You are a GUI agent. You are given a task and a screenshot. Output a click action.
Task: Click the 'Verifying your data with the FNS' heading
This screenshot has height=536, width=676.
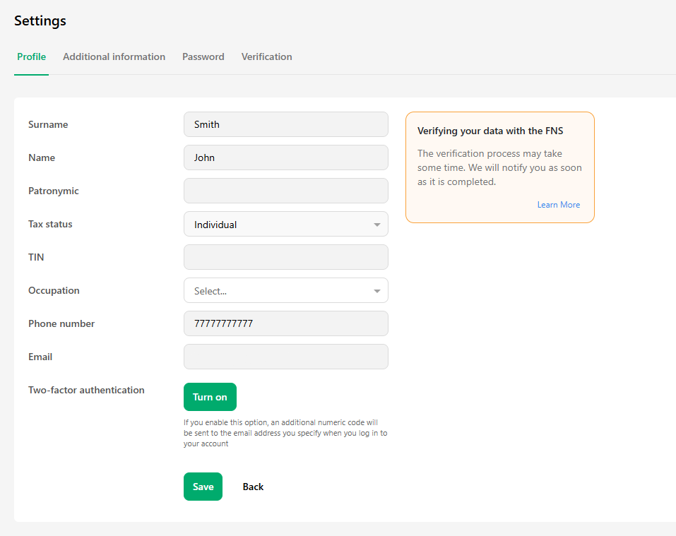click(x=490, y=131)
